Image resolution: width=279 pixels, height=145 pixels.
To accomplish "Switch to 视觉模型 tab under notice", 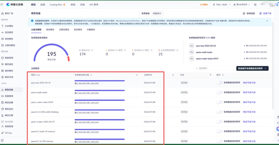I will click(50, 30).
